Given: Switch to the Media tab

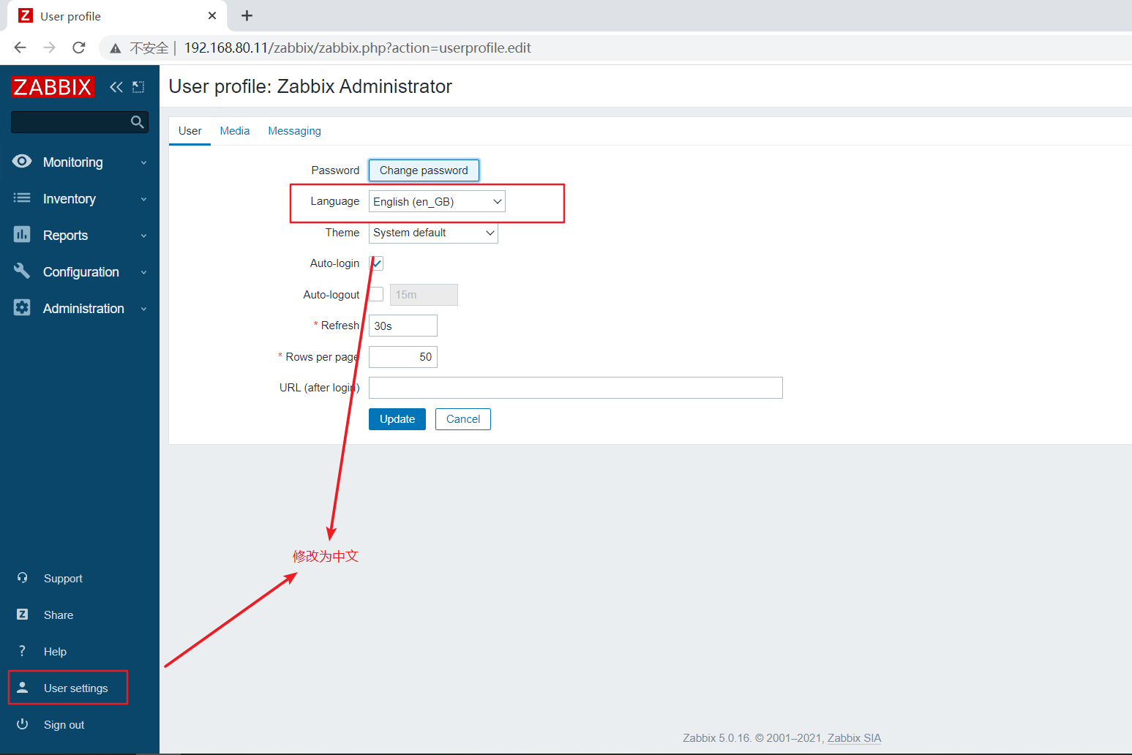Looking at the screenshot, I should click(235, 131).
